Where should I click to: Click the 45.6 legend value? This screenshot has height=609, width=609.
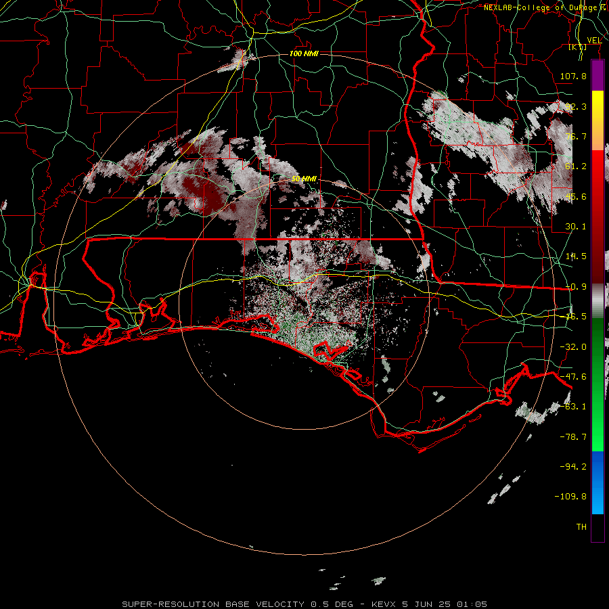(x=576, y=196)
